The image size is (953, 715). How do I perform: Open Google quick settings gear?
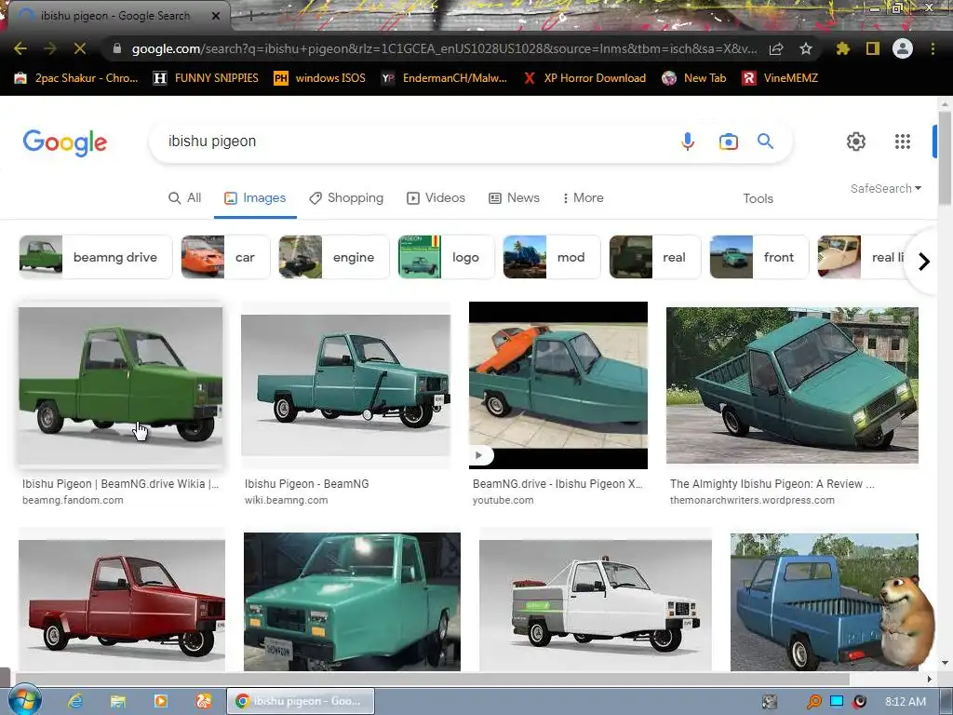click(856, 142)
